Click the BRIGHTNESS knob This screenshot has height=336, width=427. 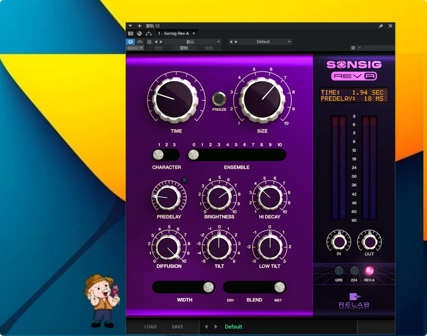219,198
